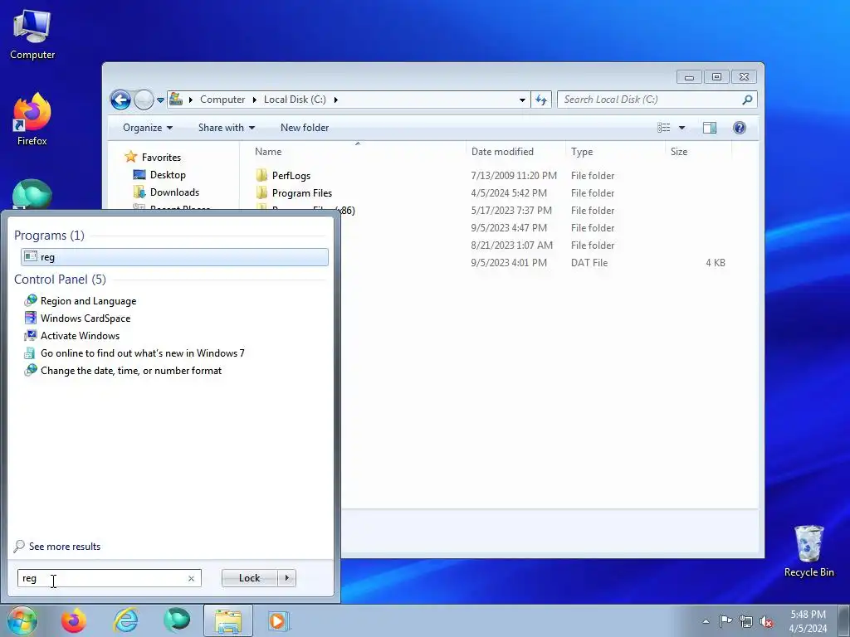This screenshot has height=637, width=850.
Task: Open the address bar history dropdown
Action: (522, 100)
